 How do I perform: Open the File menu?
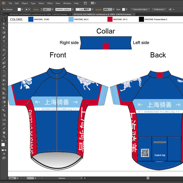(x=10, y=3)
